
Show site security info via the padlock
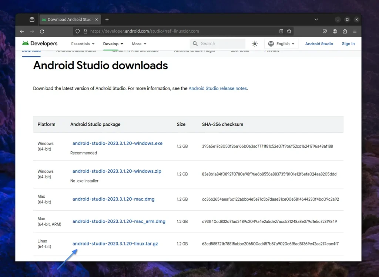85,31
